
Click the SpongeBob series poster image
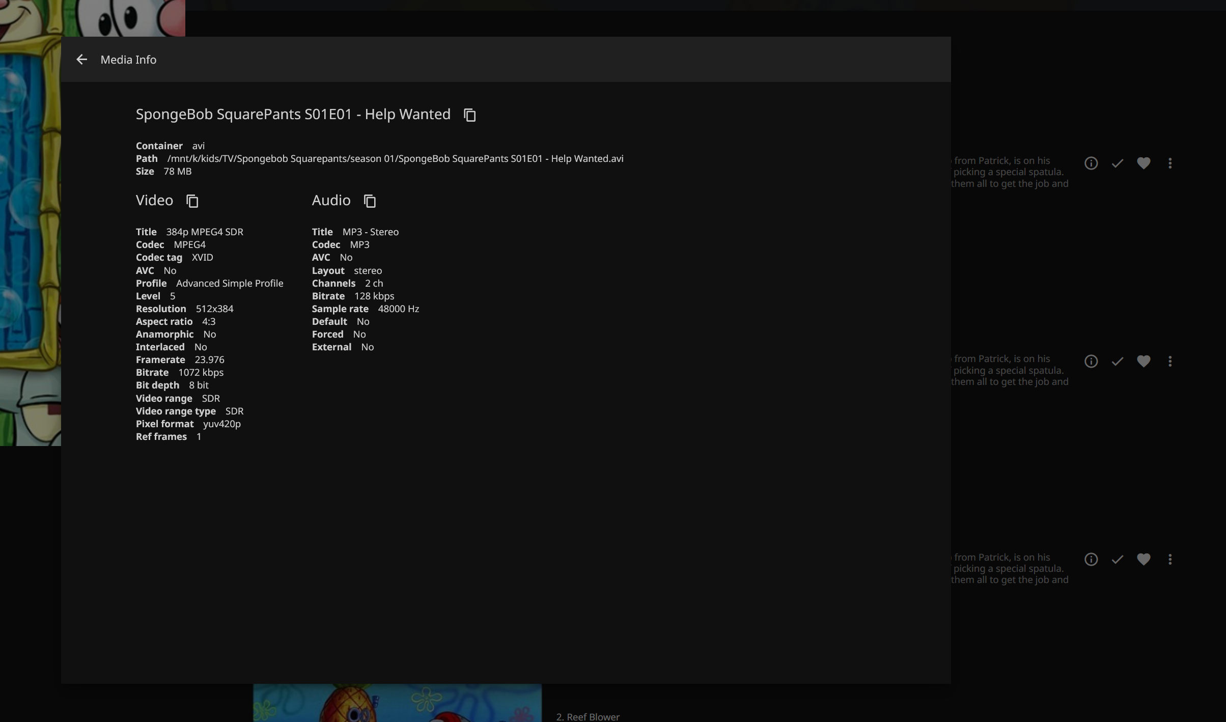[x=30, y=229]
